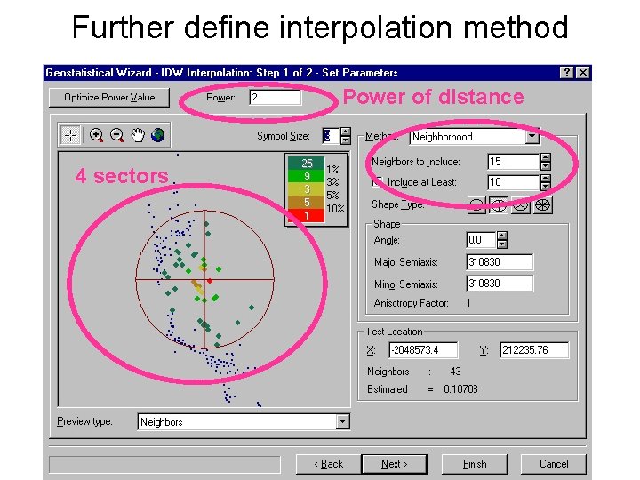Click the Optimize Power Value button
The height and width of the screenshot is (480, 640).
point(109,98)
